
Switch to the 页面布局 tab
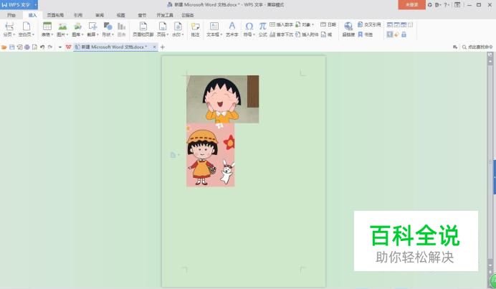coord(55,15)
